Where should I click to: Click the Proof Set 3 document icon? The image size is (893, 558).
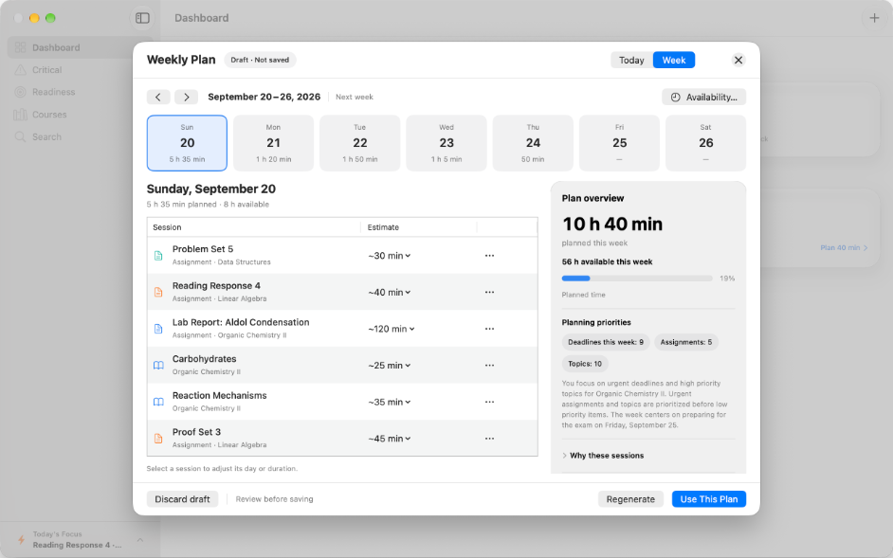(x=158, y=439)
